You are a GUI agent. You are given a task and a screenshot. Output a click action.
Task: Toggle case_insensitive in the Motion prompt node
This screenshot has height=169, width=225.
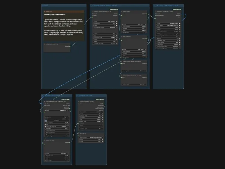(x=134, y=52)
